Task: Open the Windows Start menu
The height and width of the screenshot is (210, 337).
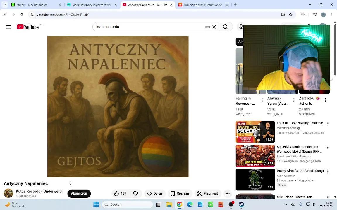Action: click(x=96, y=204)
